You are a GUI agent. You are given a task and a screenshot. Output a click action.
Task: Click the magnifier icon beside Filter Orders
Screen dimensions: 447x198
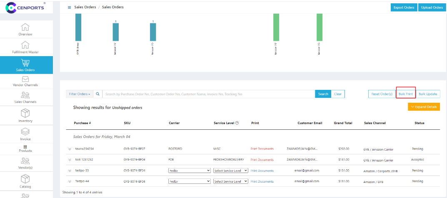pos(97,94)
